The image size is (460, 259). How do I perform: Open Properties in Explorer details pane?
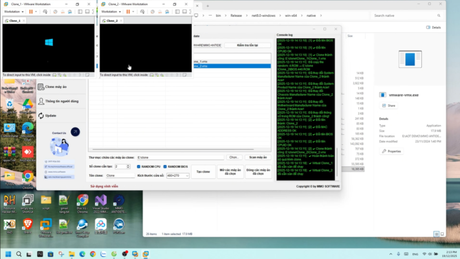pos(391,152)
